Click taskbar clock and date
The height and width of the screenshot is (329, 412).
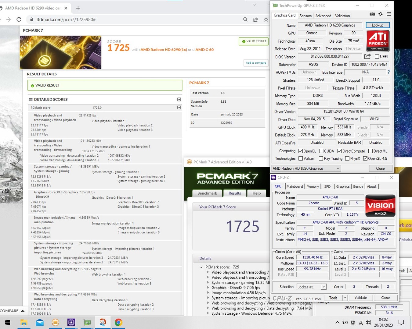(383, 322)
